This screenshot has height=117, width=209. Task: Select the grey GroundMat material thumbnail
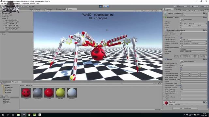click(38, 93)
